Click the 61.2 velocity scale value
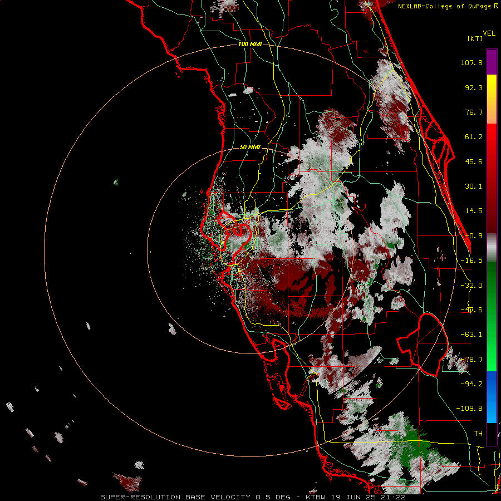The image size is (501, 501). (x=474, y=137)
